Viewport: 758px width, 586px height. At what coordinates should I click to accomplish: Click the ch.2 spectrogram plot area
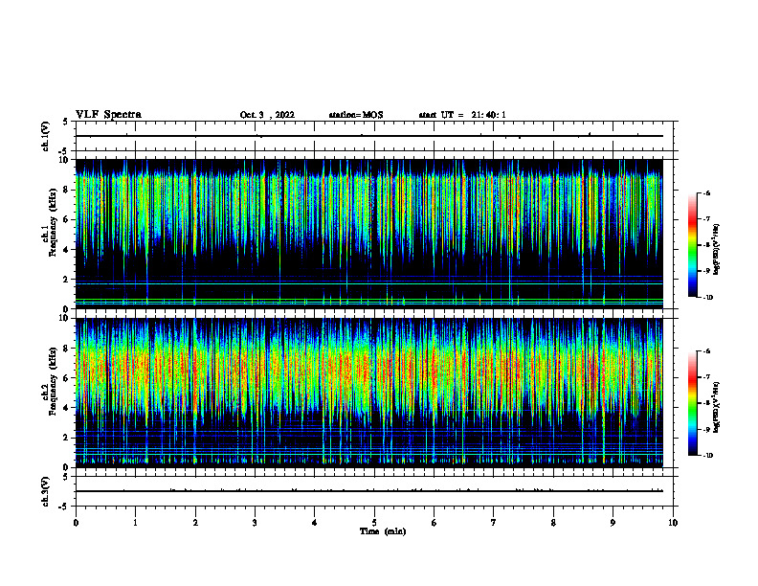pos(369,393)
